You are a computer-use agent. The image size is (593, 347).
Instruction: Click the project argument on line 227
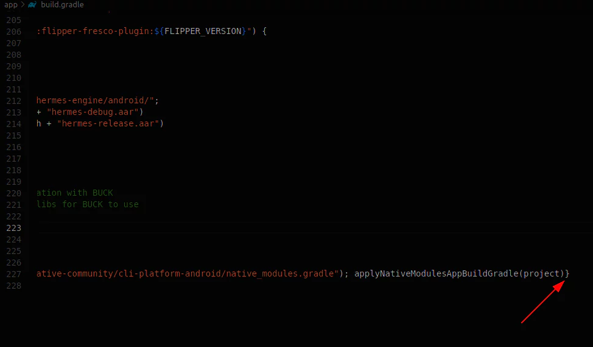541,273
